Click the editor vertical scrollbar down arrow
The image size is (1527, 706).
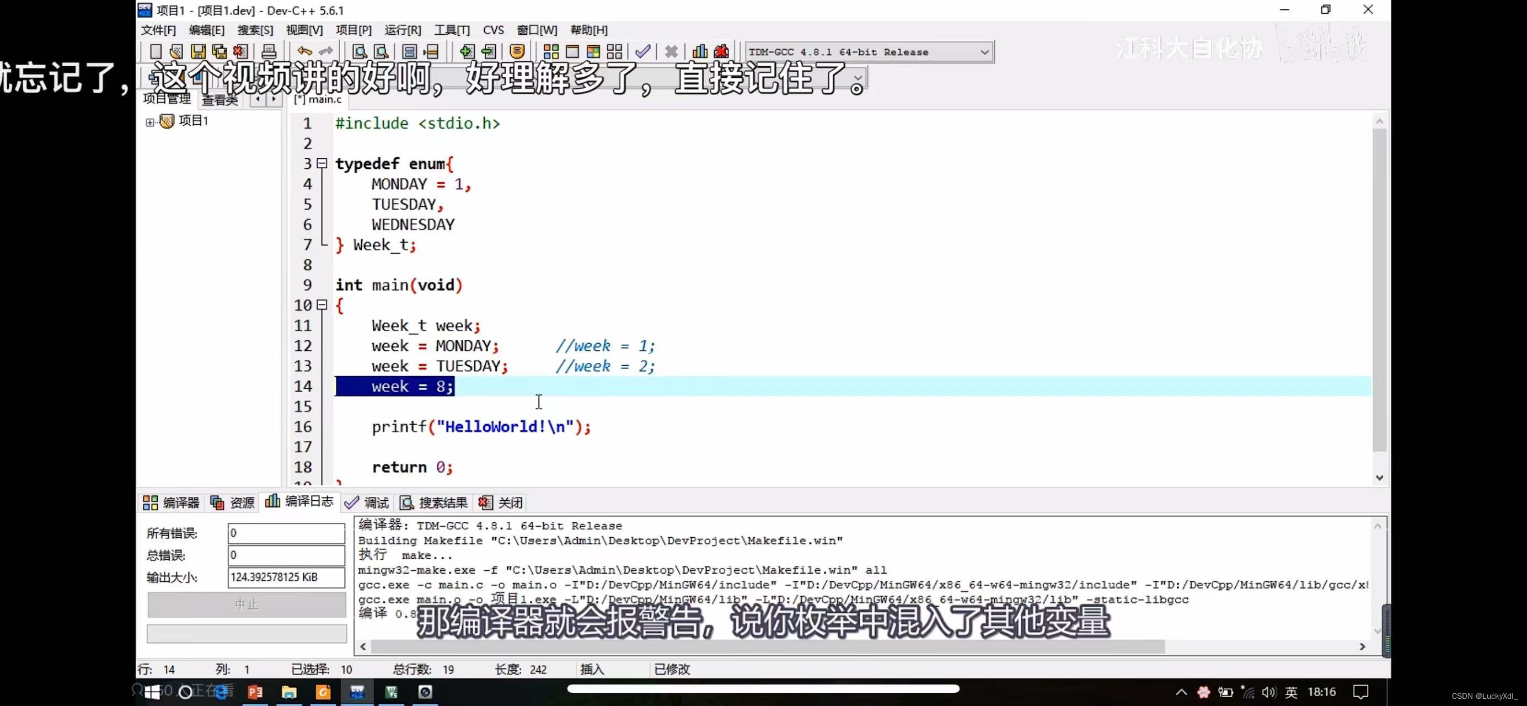coord(1379,477)
